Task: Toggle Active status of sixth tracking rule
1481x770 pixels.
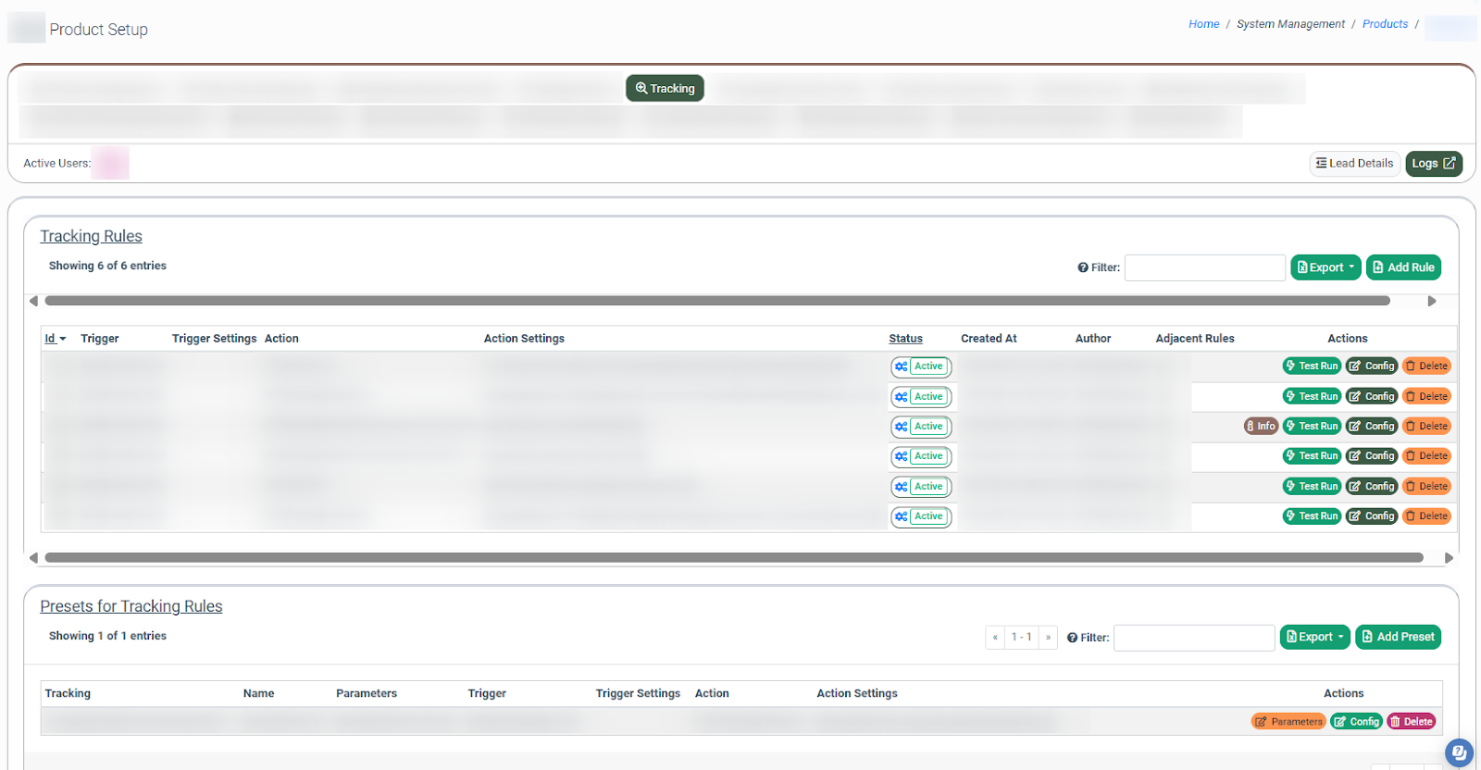Action: click(x=921, y=516)
